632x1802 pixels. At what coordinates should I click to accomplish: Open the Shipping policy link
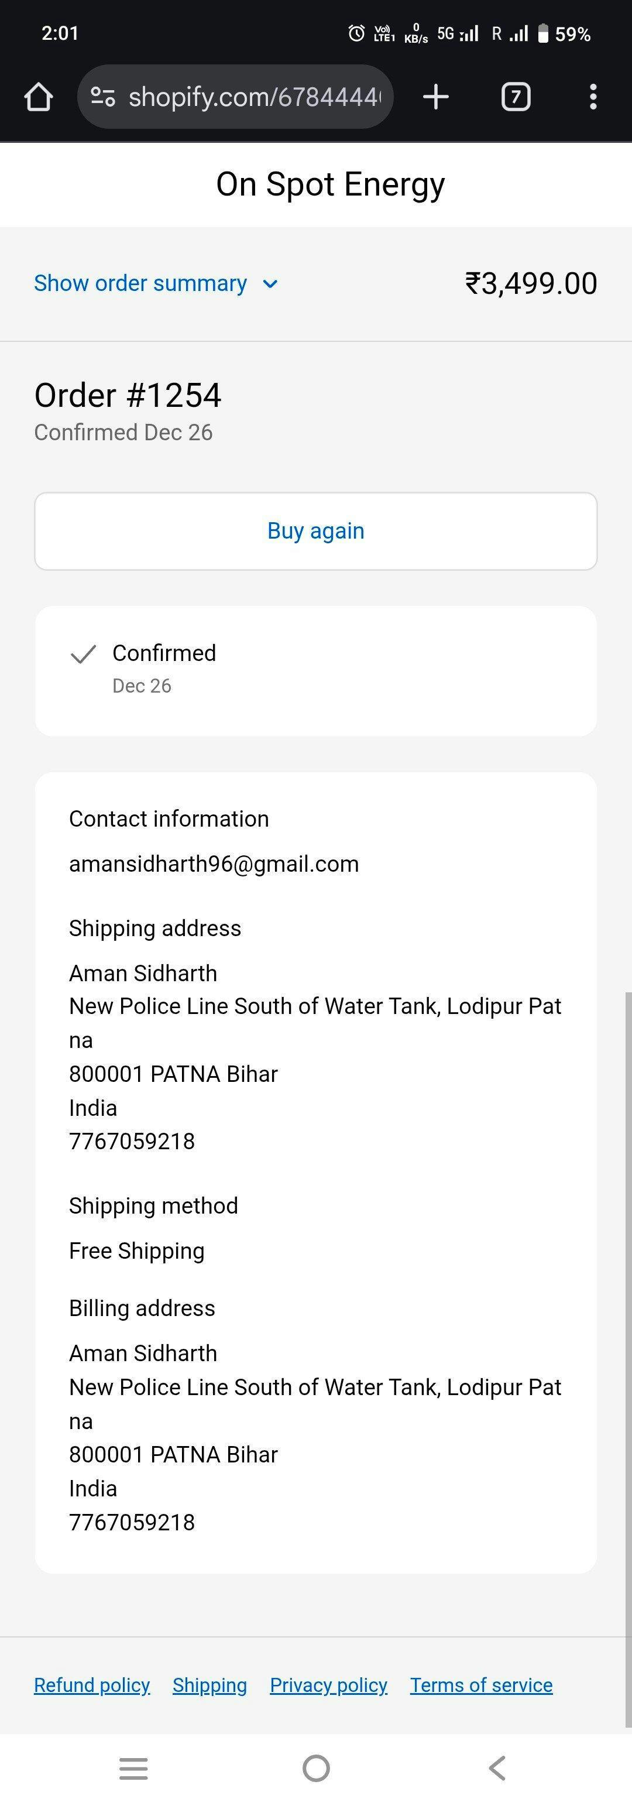209,1685
